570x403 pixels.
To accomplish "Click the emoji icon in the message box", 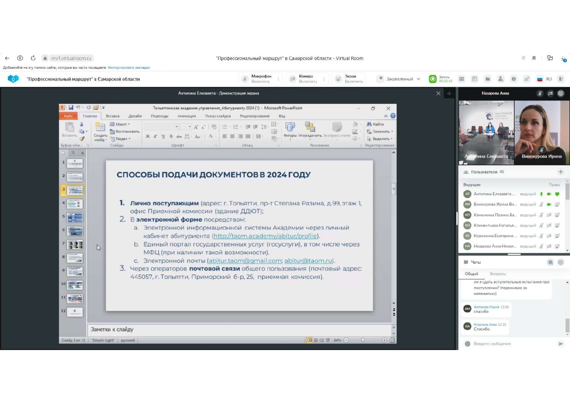I will (x=467, y=344).
